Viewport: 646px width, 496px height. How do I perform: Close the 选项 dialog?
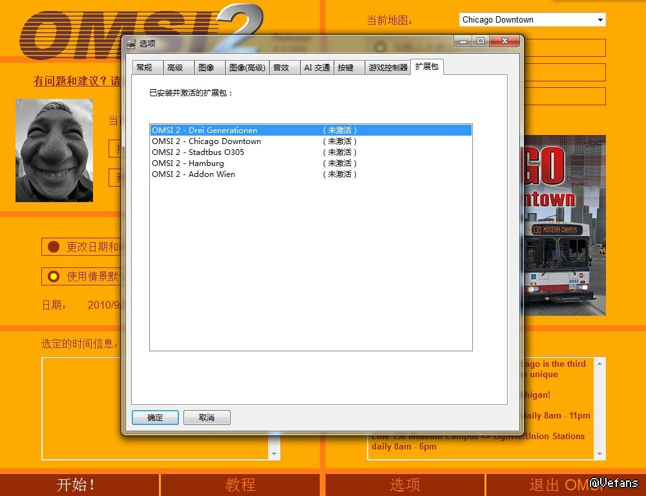click(505, 41)
